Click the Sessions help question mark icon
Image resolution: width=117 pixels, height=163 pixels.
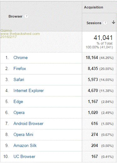[x=105, y=23]
